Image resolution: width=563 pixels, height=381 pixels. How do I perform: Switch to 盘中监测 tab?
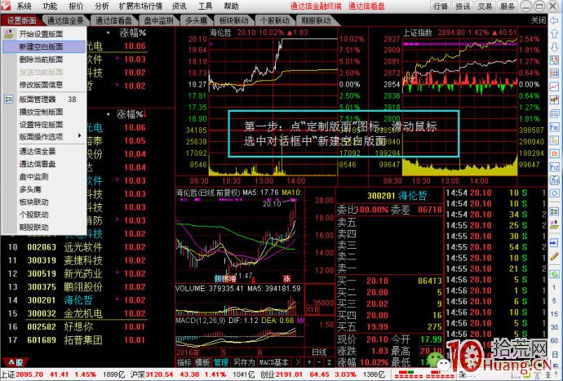point(159,20)
